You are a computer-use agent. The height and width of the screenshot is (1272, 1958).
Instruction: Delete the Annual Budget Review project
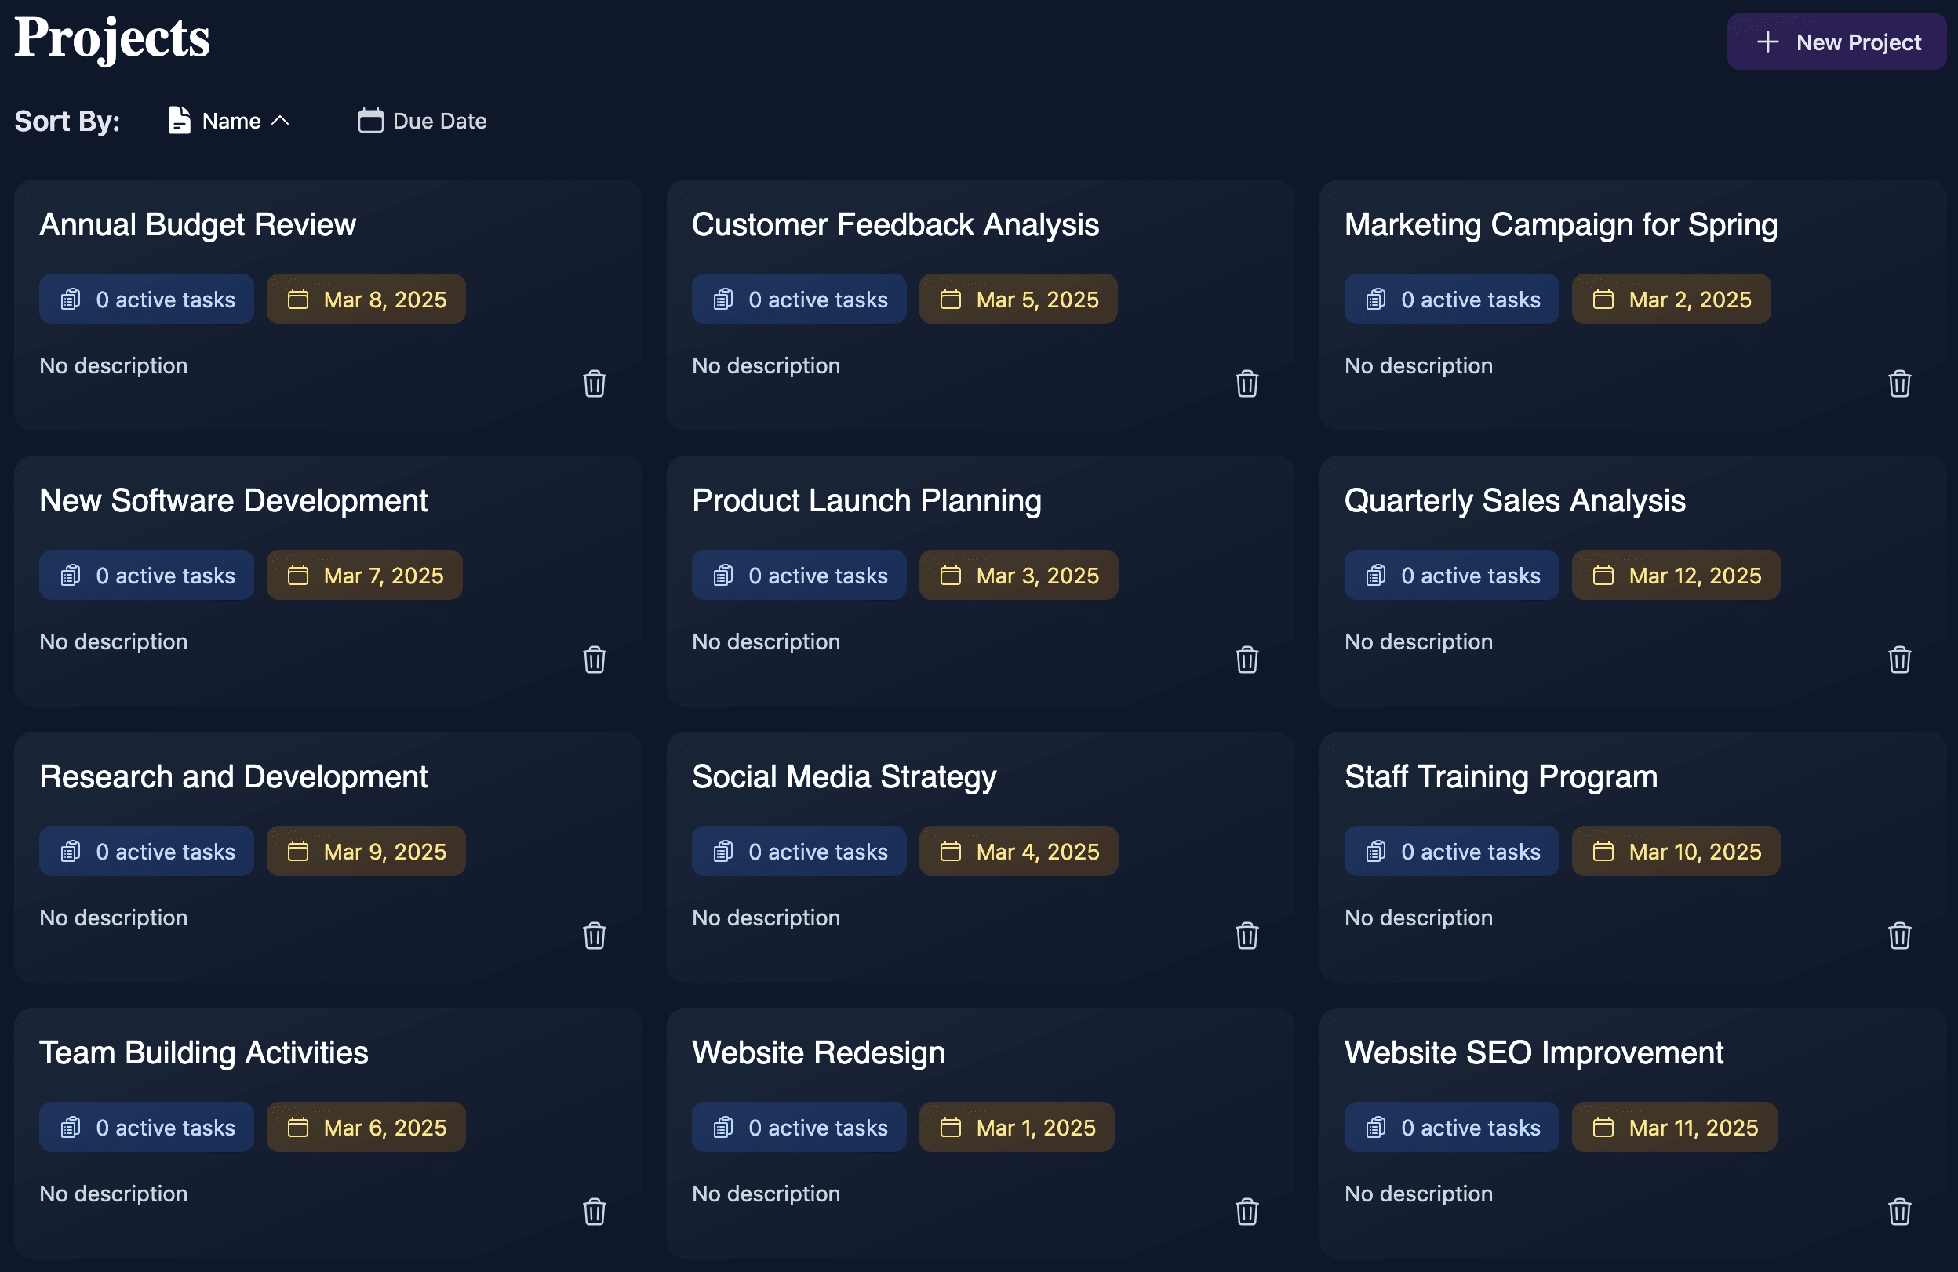point(594,383)
